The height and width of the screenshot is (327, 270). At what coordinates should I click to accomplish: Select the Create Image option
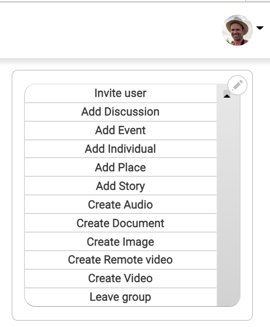pos(121,241)
